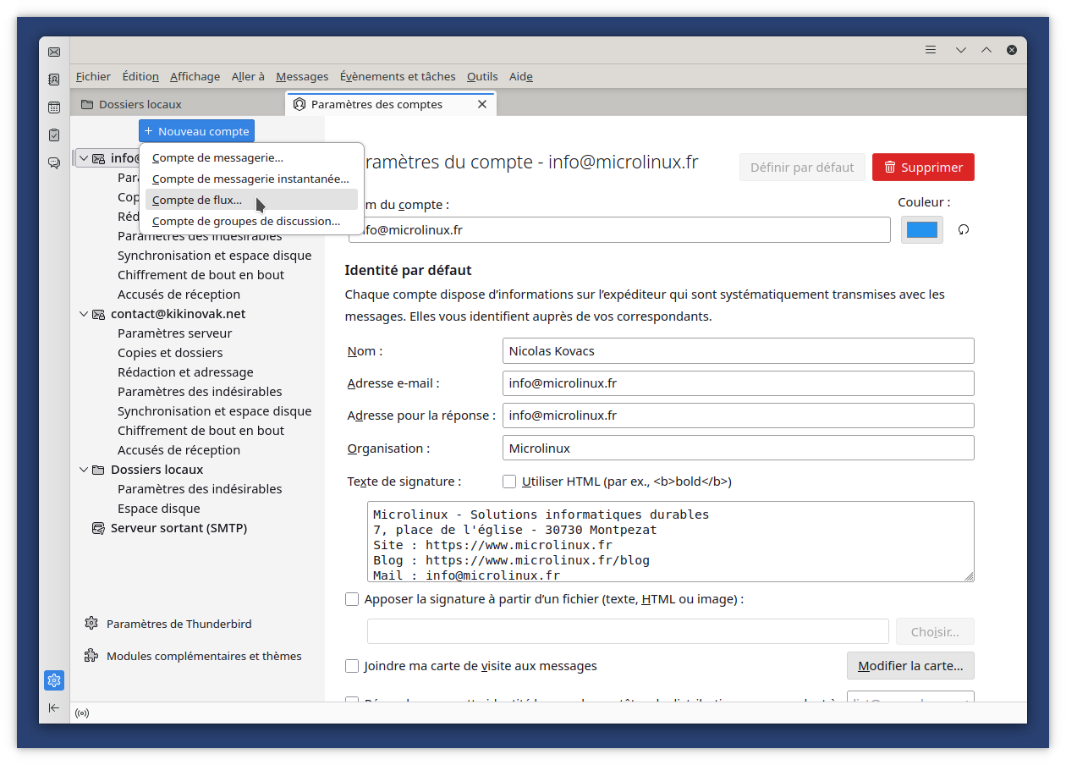Select Compte de flux… menu entry

point(197,200)
